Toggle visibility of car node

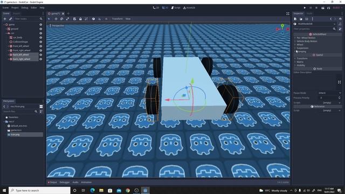point(41,33)
